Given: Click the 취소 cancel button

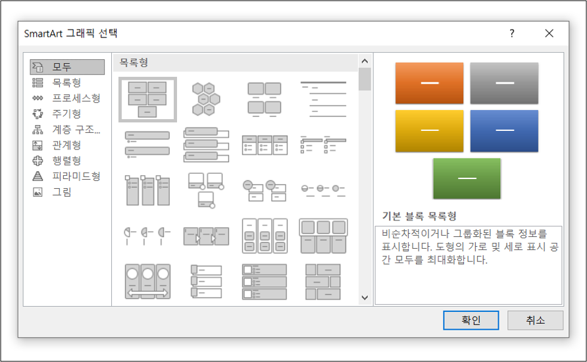Looking at the screenshot, I should (535, 321).
